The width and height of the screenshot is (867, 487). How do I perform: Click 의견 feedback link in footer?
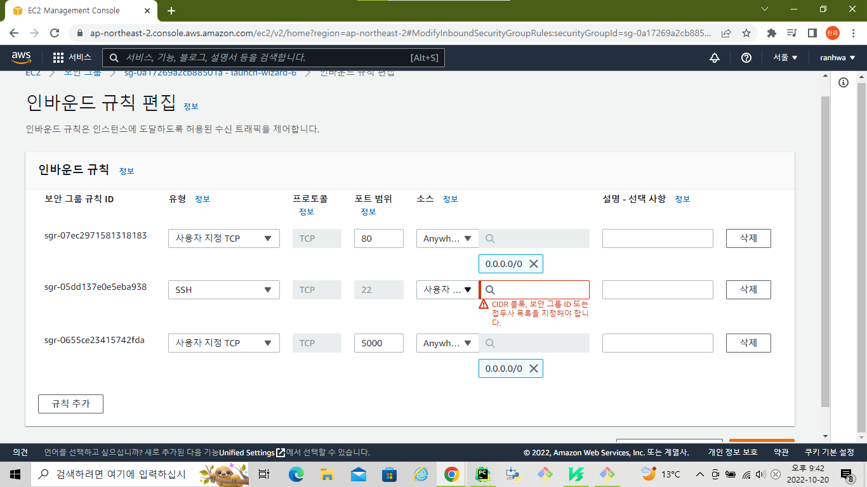20,453
